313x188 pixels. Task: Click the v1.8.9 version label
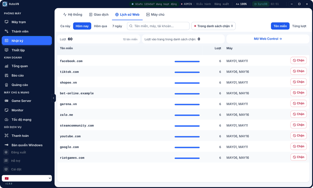(9, 184)
